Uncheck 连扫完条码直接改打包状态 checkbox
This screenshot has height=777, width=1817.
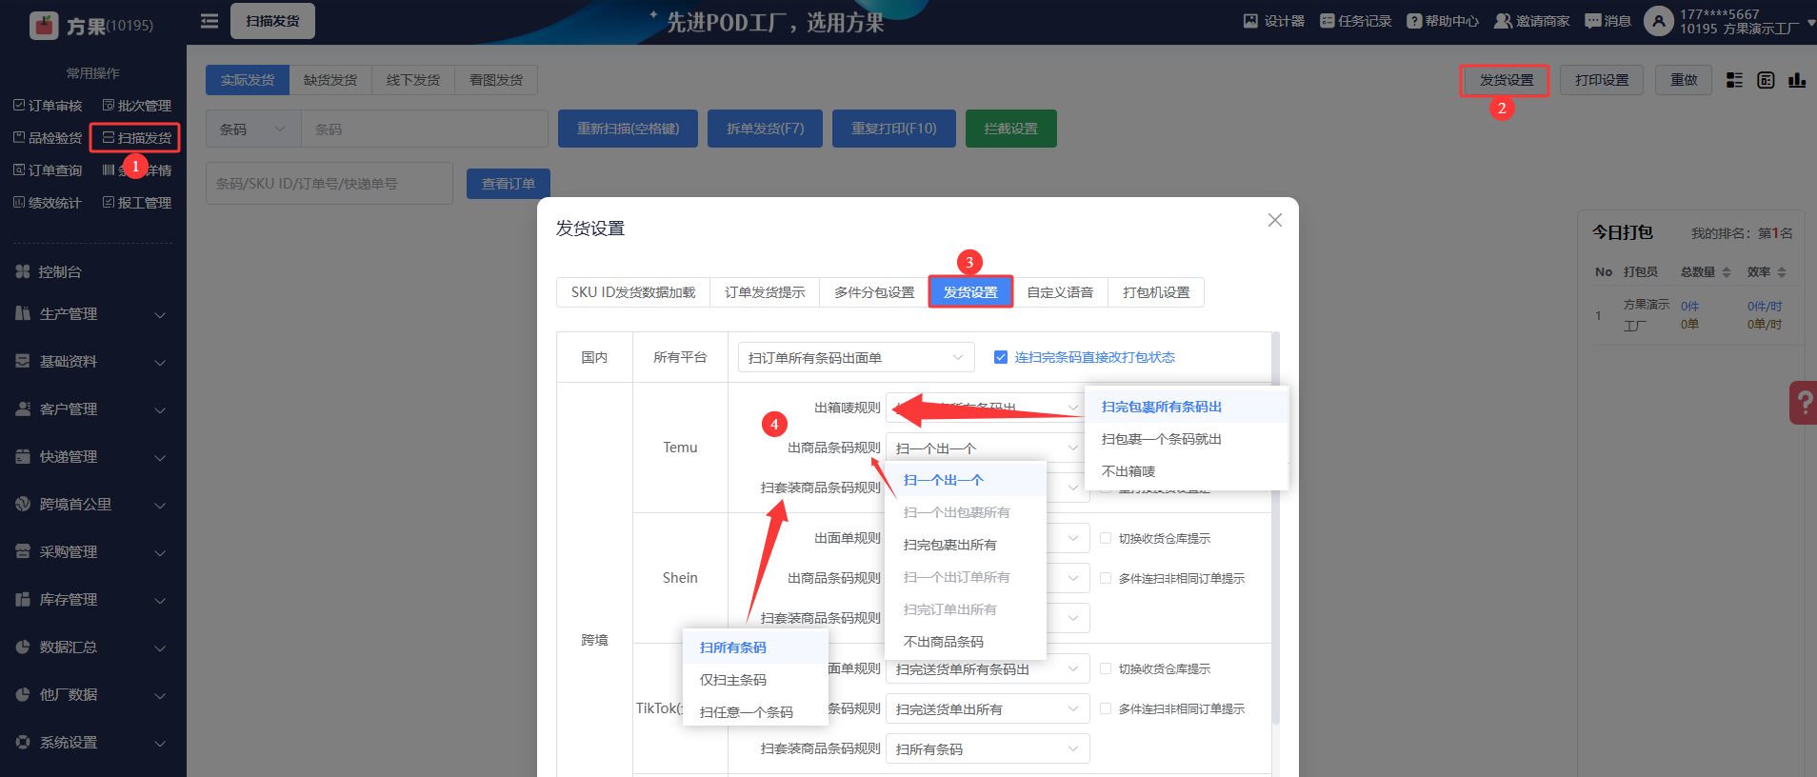[x=1001, y=357]
